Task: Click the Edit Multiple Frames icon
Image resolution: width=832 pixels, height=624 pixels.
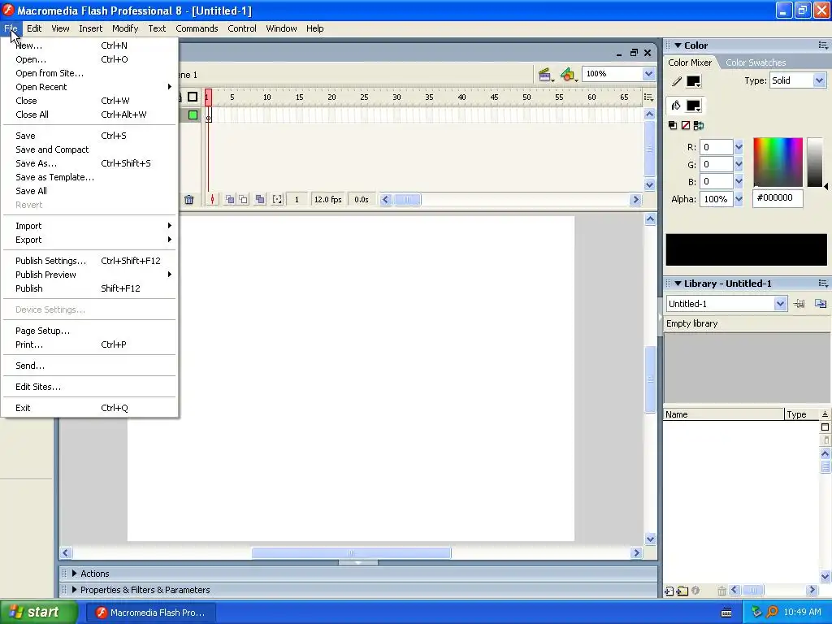Action: [260, 200]
